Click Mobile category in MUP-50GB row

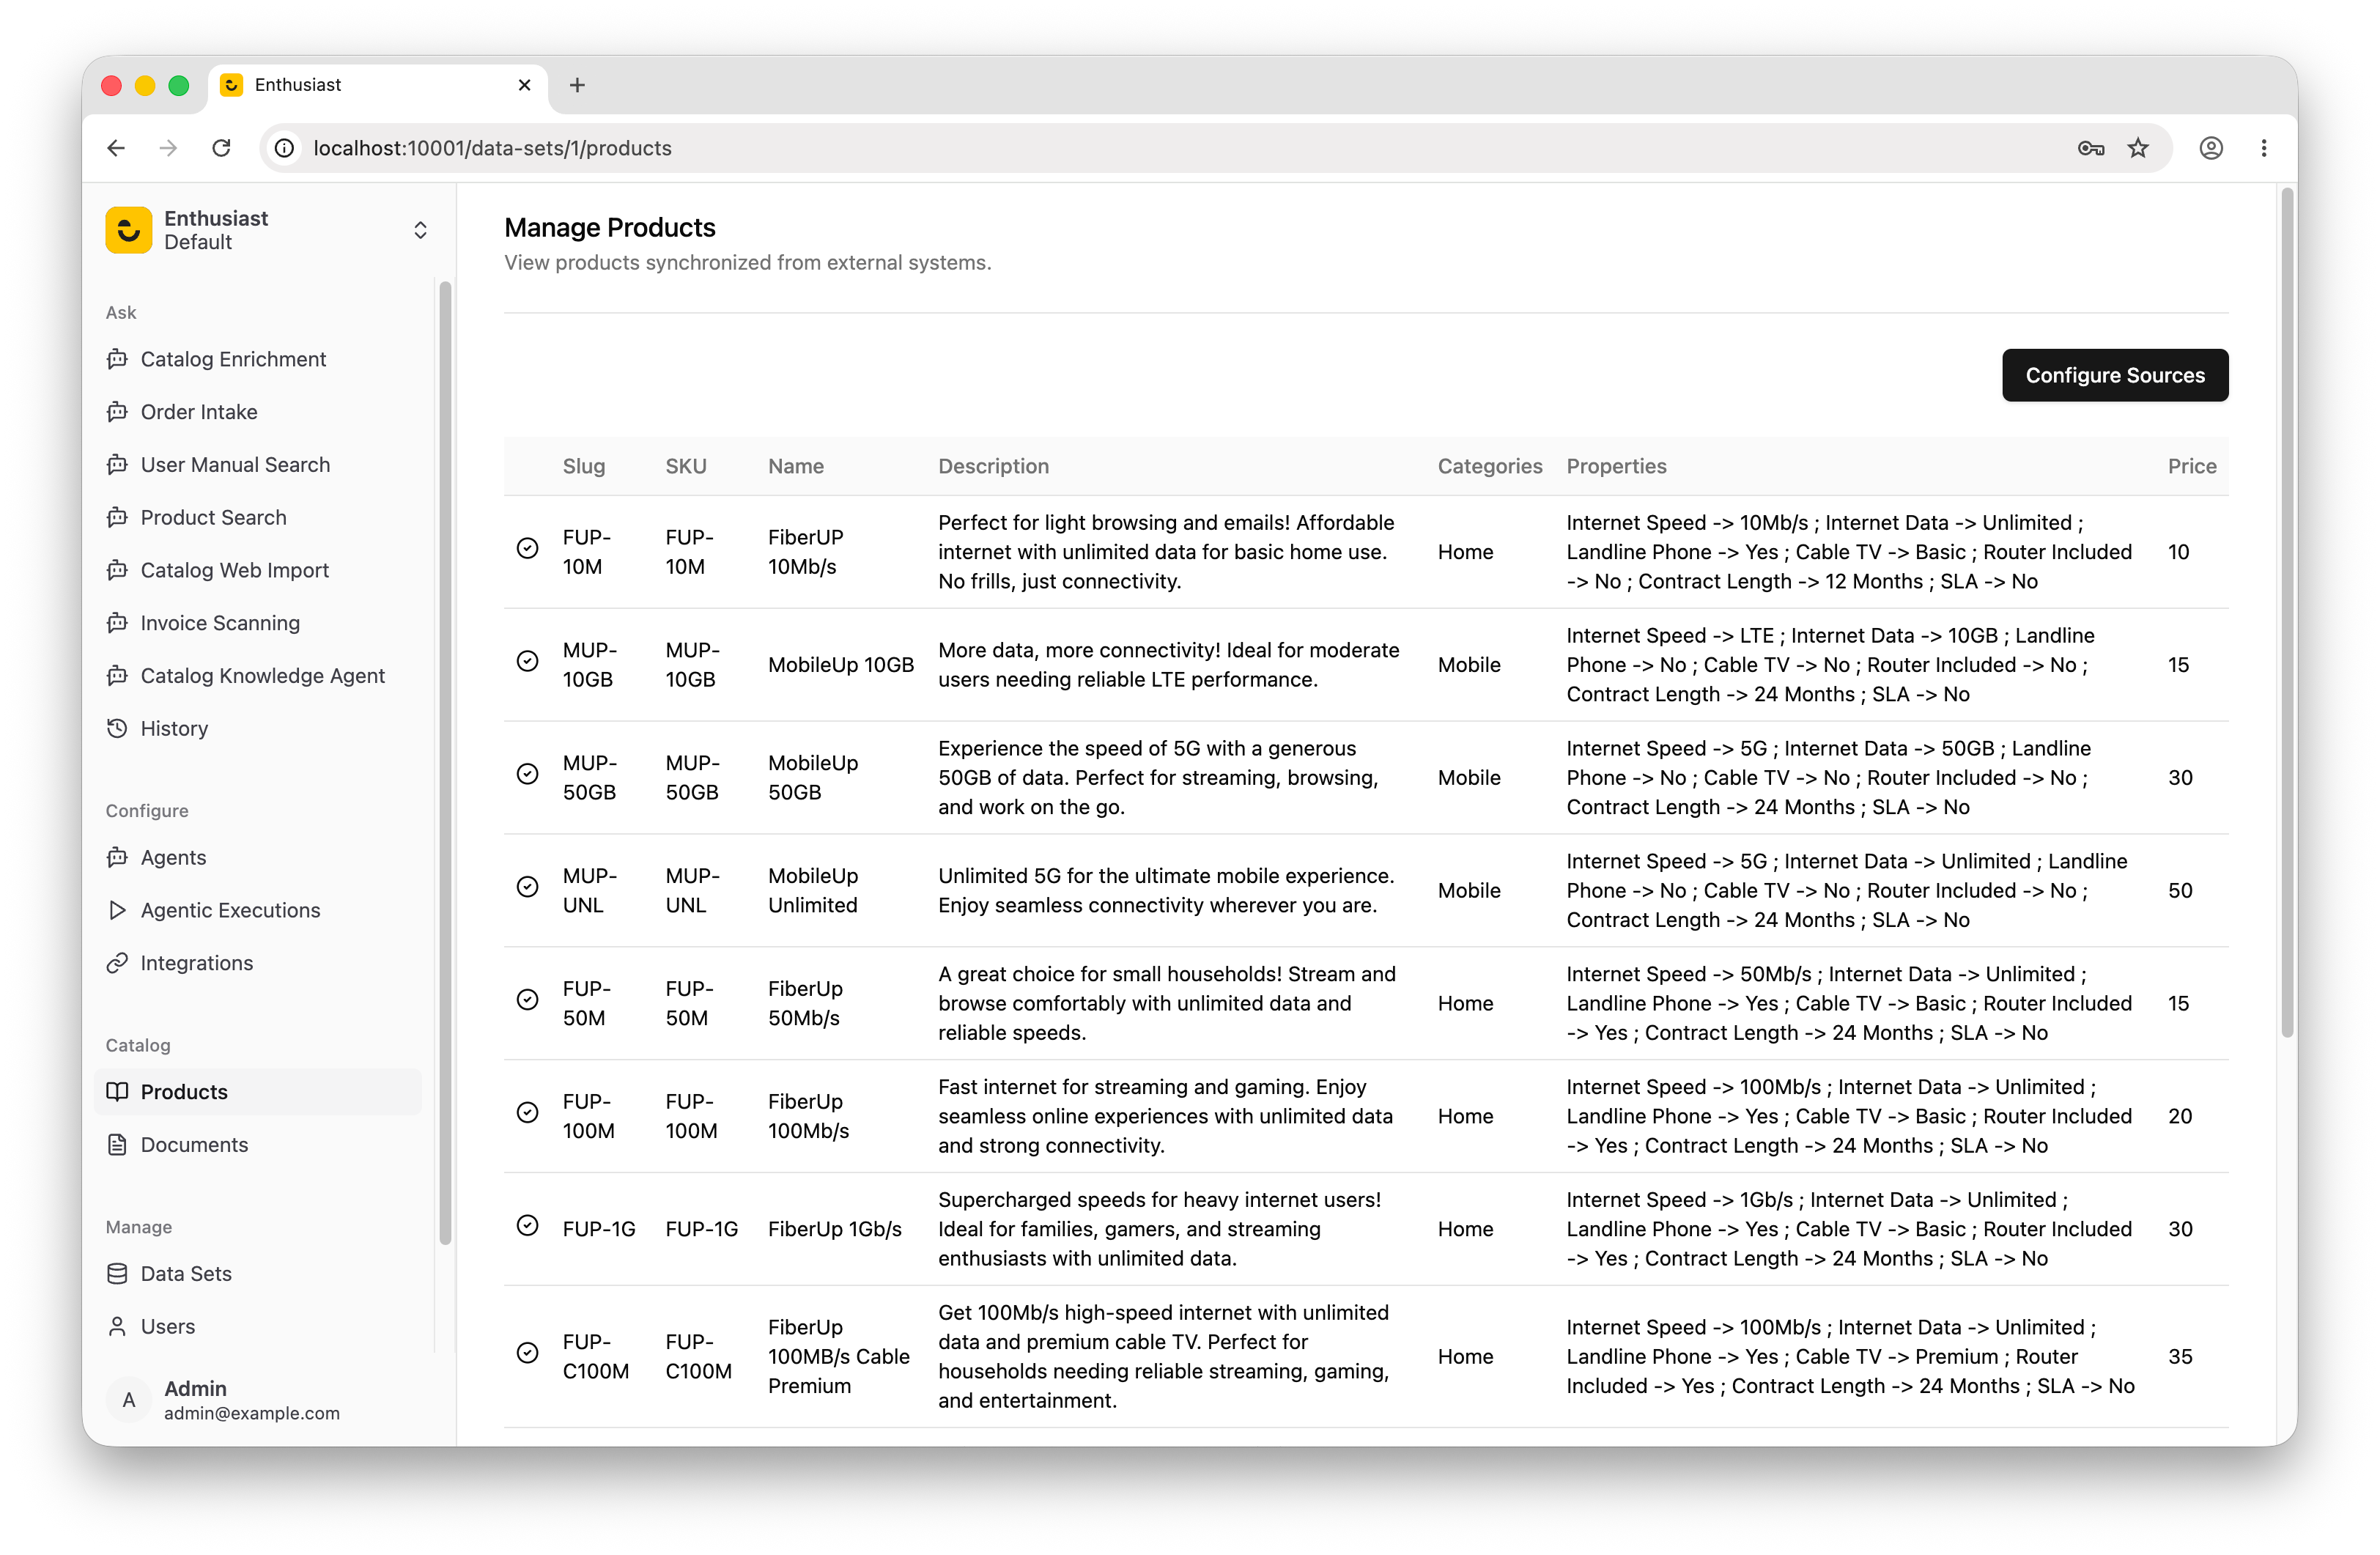1469,777
